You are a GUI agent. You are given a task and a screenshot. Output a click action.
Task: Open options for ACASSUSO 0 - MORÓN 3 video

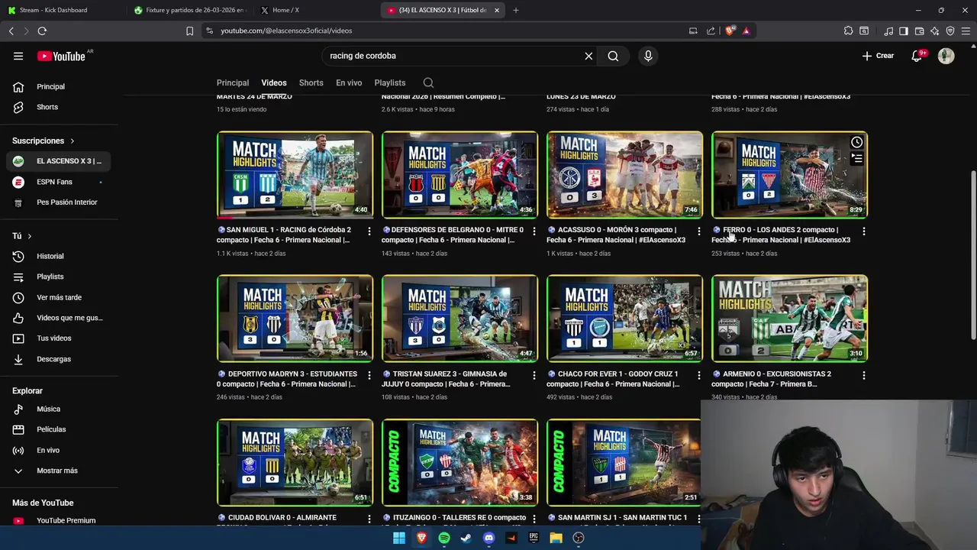pyautogui.click(x=699, y=231)
